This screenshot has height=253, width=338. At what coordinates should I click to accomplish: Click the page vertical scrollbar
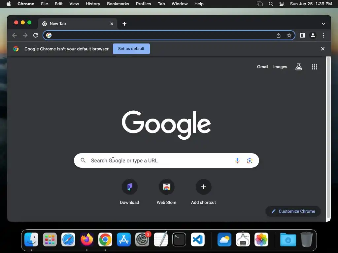tap(328, 138)
